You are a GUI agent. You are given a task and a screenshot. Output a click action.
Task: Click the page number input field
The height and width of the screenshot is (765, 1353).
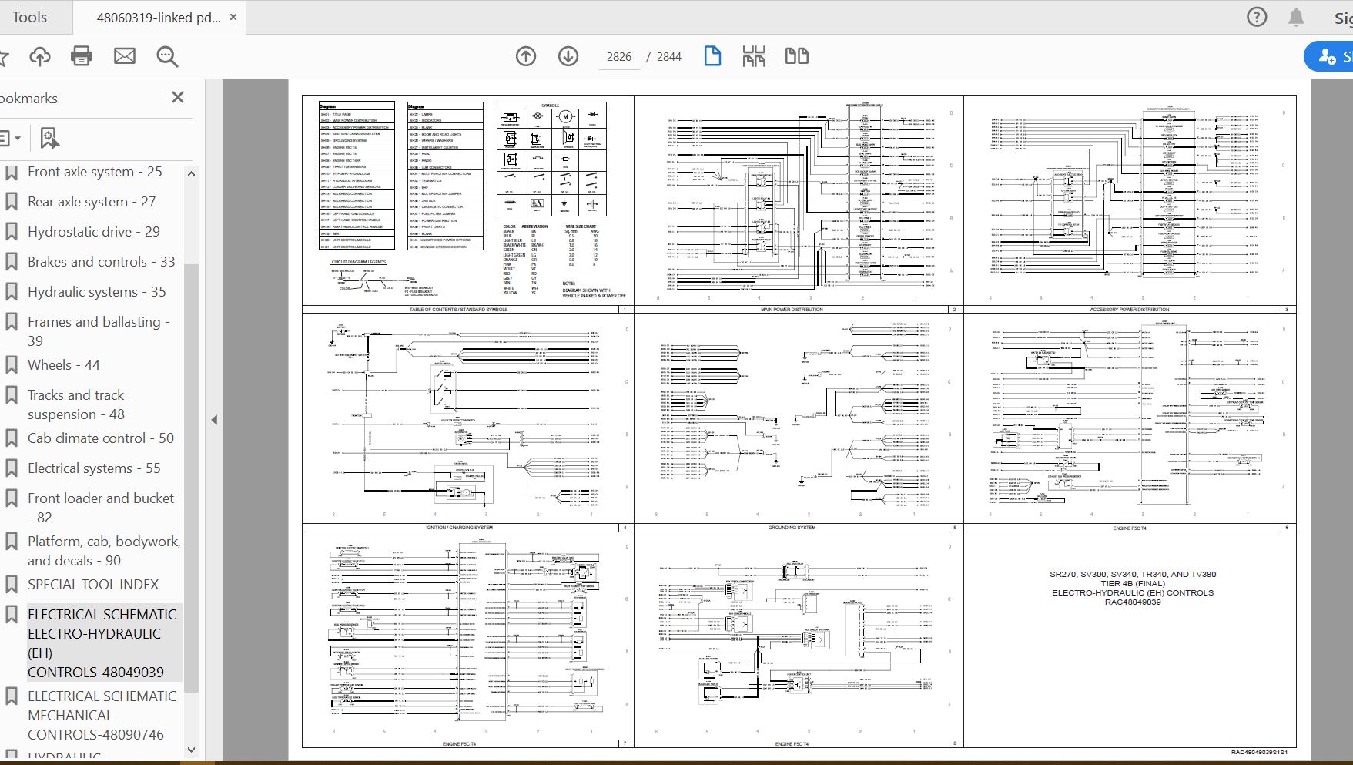[618, 57]
